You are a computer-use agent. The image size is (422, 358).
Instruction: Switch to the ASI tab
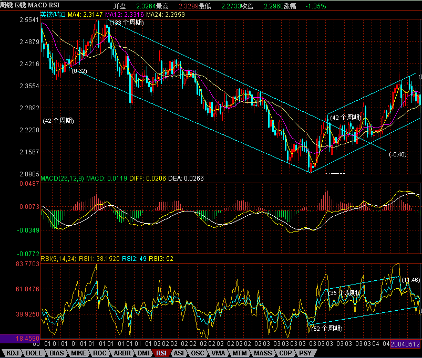tap(179, 353)
